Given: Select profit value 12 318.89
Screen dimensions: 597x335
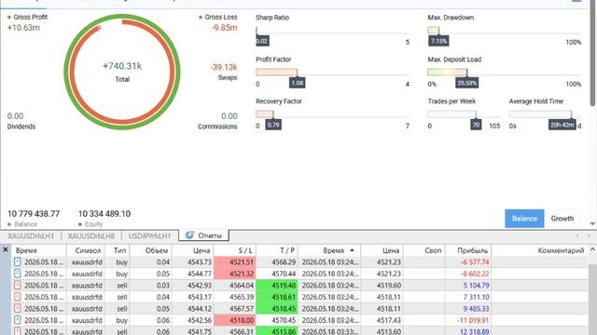Looking at the screenshot, I should click(x=475, y=331).
